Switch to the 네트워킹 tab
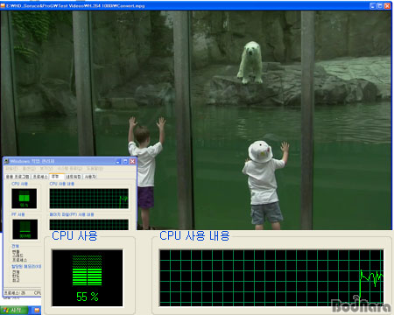This screenshot has width=394, height=315. pos(74,177)
